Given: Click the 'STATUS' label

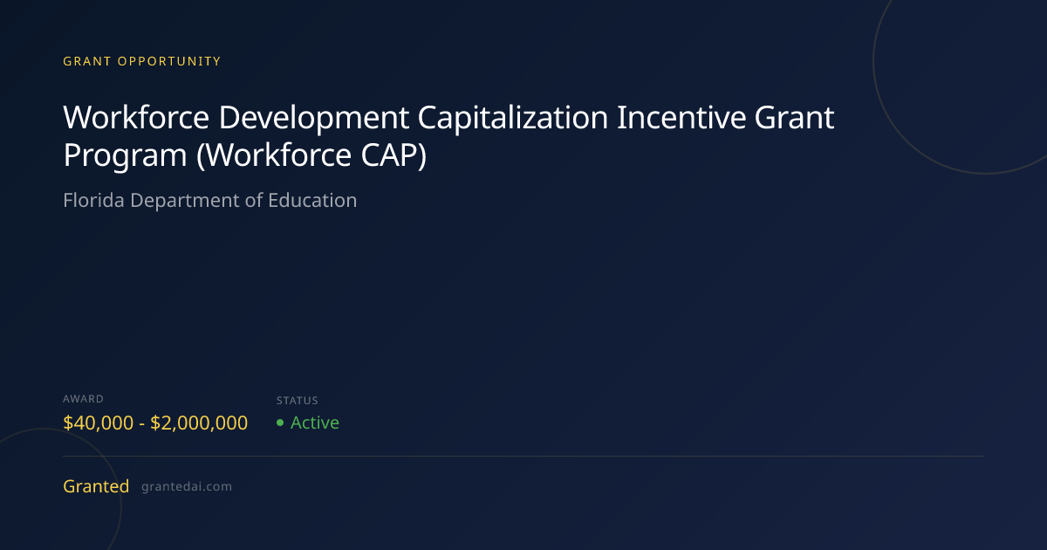Looking at the screenshot, I should (x=298, y=401).
